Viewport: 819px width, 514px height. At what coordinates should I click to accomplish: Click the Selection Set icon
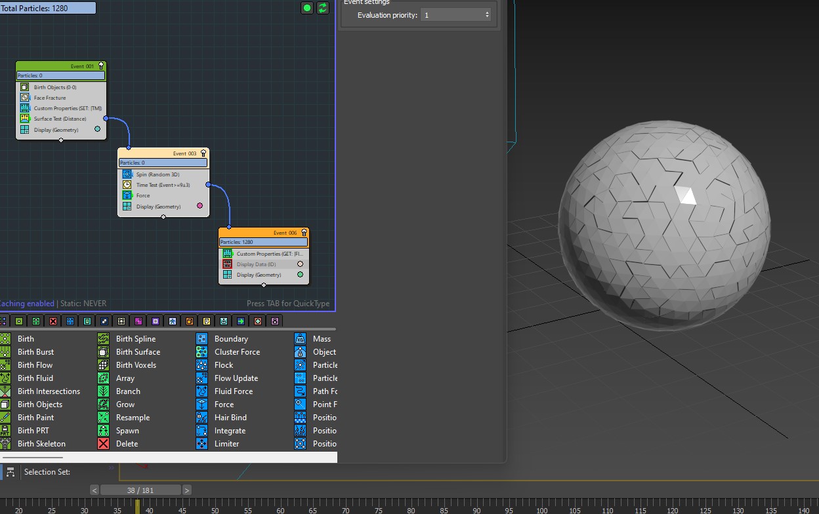[10, 472]
